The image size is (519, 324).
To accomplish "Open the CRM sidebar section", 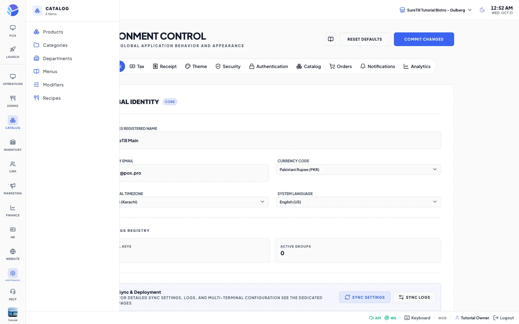I will [13, 167].
